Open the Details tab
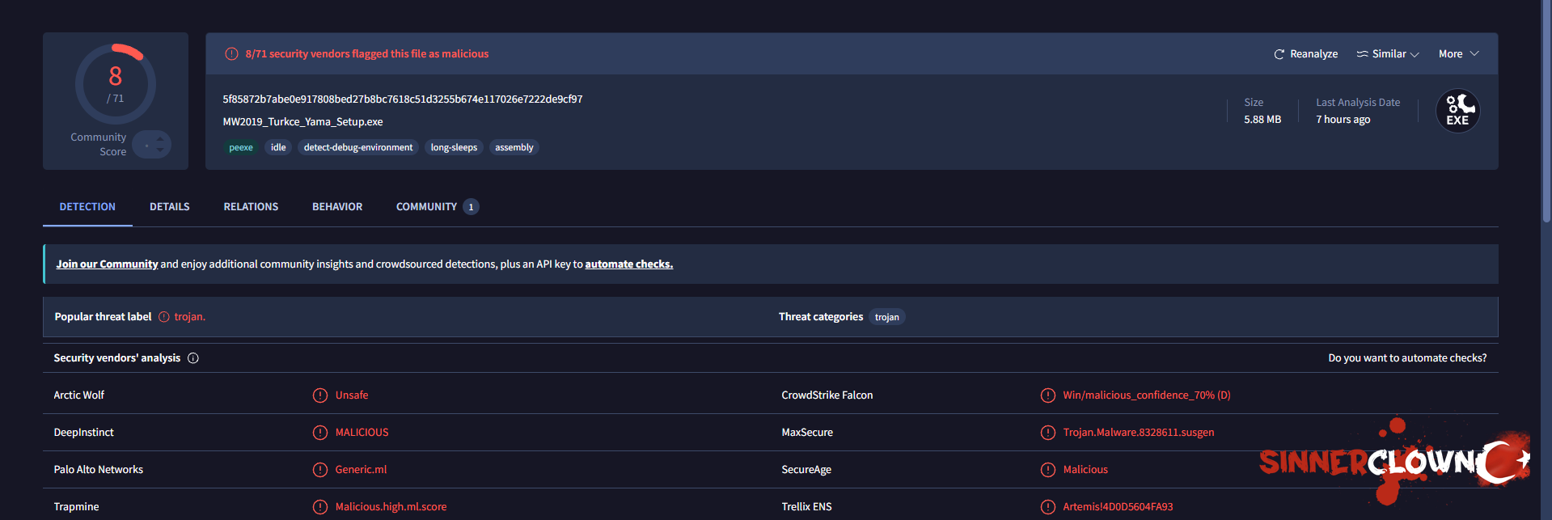 pyautogui.click(x=170, y=207)
